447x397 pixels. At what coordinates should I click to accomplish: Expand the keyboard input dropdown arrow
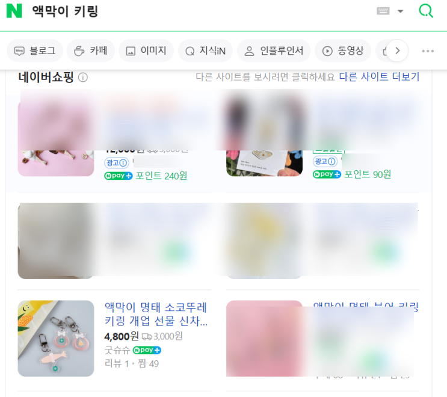(x=401, y=11)
